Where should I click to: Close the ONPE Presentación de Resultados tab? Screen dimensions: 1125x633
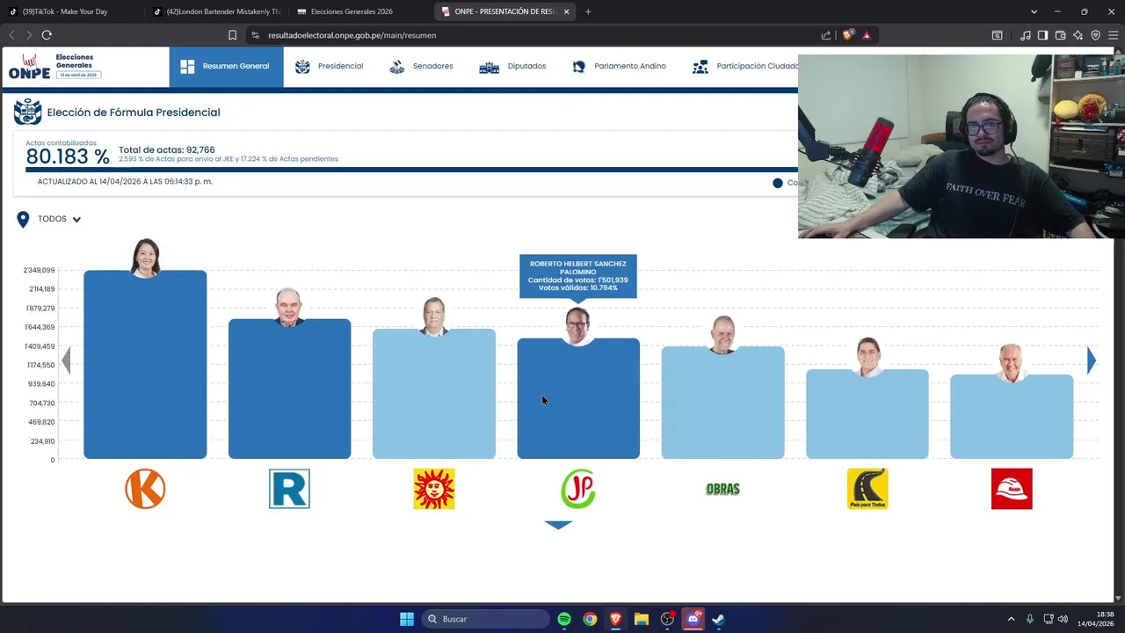pos(566,11)
